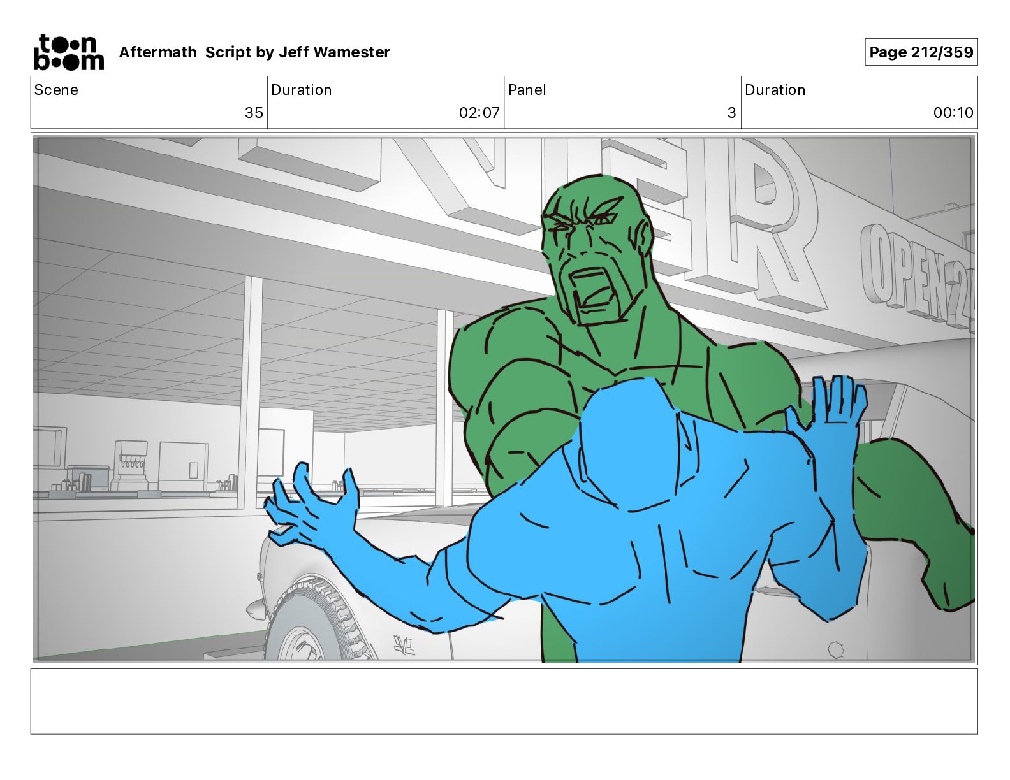This screenshot has height=780, width=1010.
Task: Click the Toon Boom logo
Action: [x=68, y=52]
